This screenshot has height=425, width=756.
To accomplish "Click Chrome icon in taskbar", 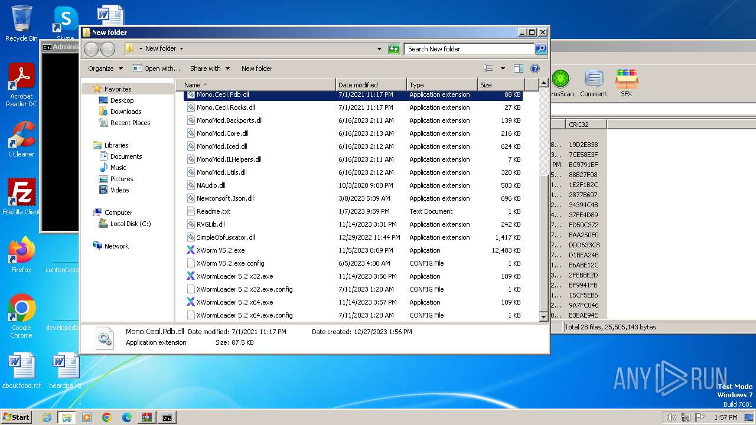I will [107, 417].
